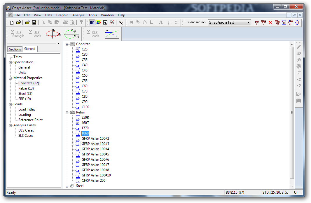
Task: Switch to the General tab
Action: (30, 49)
